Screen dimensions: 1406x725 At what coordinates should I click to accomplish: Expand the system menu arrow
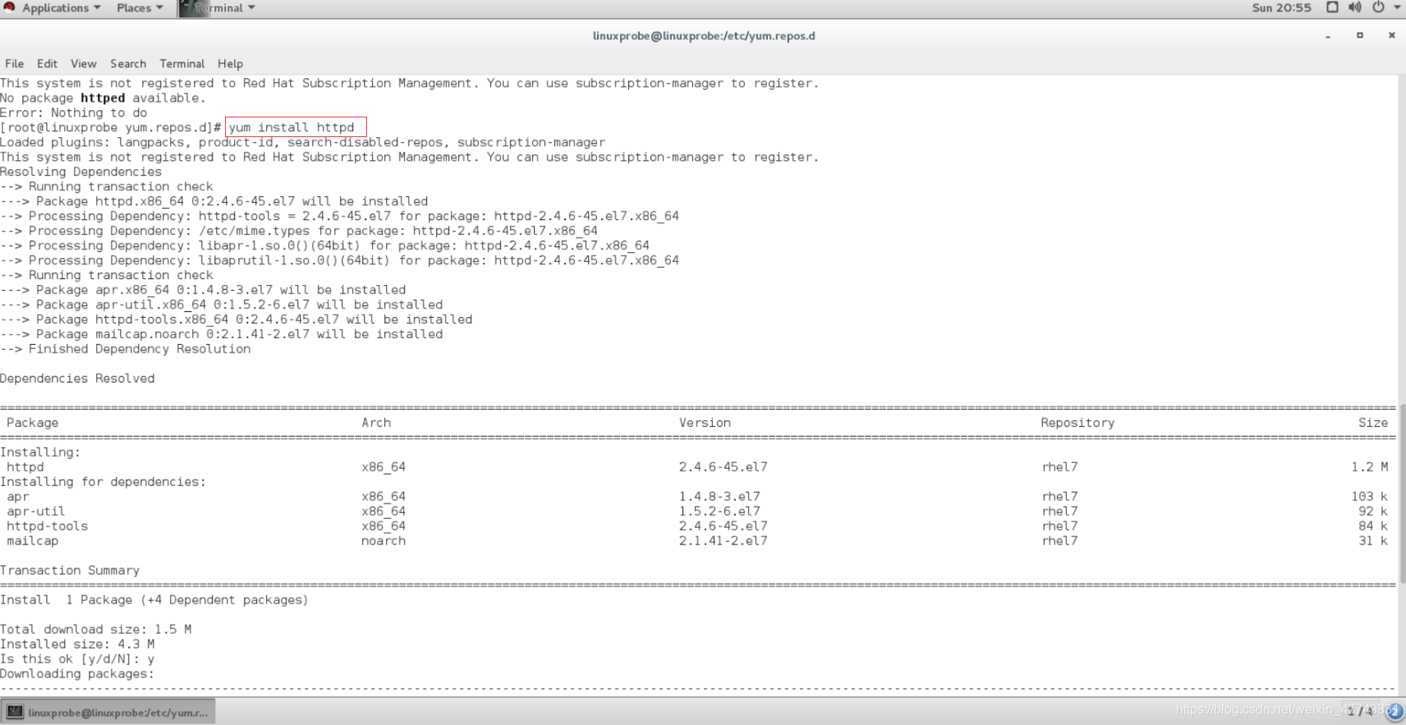(1397, 7)
